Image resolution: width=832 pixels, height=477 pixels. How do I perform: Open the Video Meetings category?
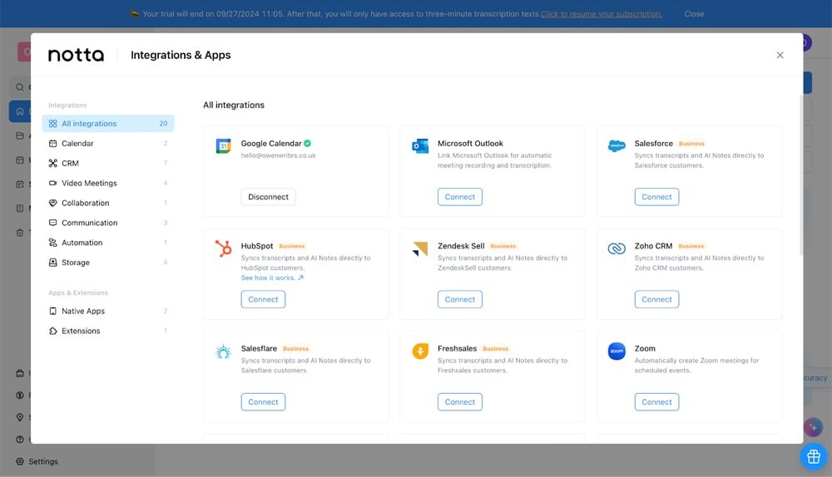[x=89, y=184]
